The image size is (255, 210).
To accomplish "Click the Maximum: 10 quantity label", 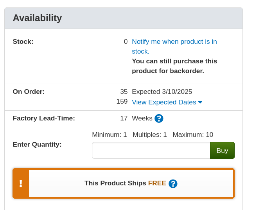I will pos(193,135).
